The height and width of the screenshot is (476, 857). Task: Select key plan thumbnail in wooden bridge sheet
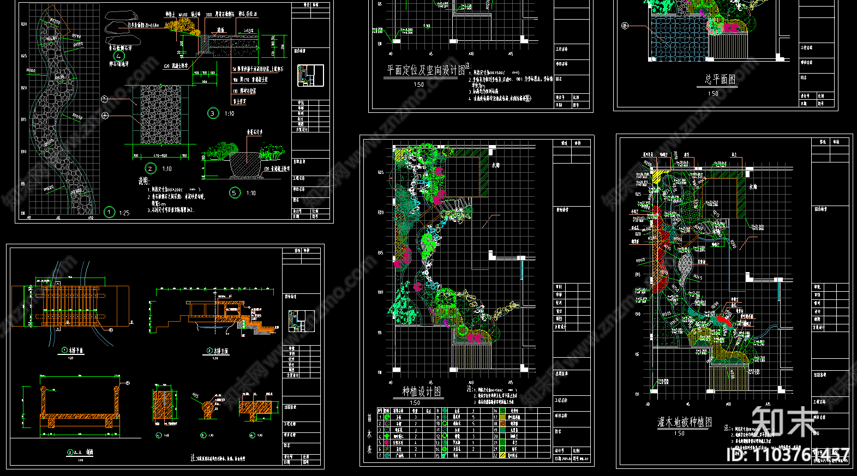(x=302, y=321)
